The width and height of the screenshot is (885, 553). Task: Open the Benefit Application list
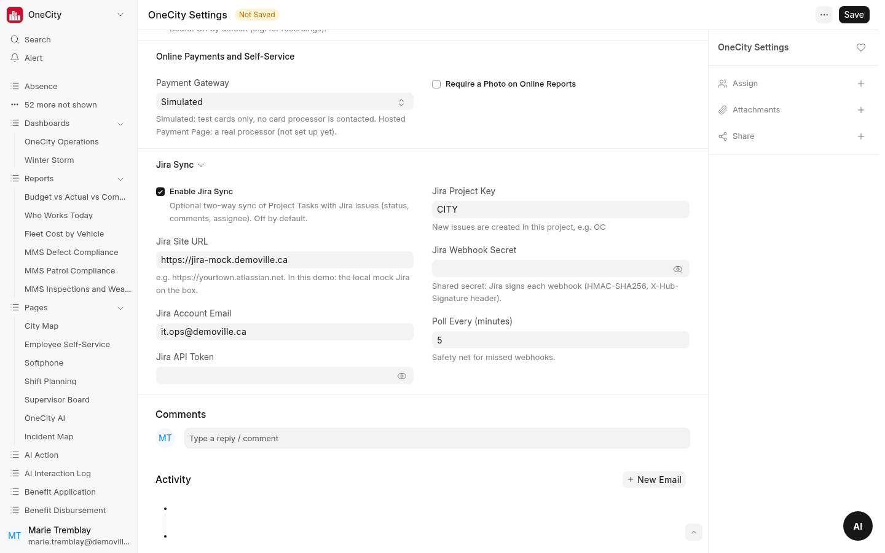click(60, 492)
